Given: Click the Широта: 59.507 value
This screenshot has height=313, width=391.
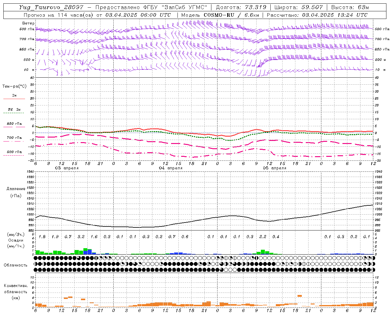Looking at the screenshot, I should click(x=298, y=7).
